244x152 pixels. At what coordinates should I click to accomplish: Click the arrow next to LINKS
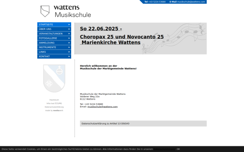[x=69, y=52]
